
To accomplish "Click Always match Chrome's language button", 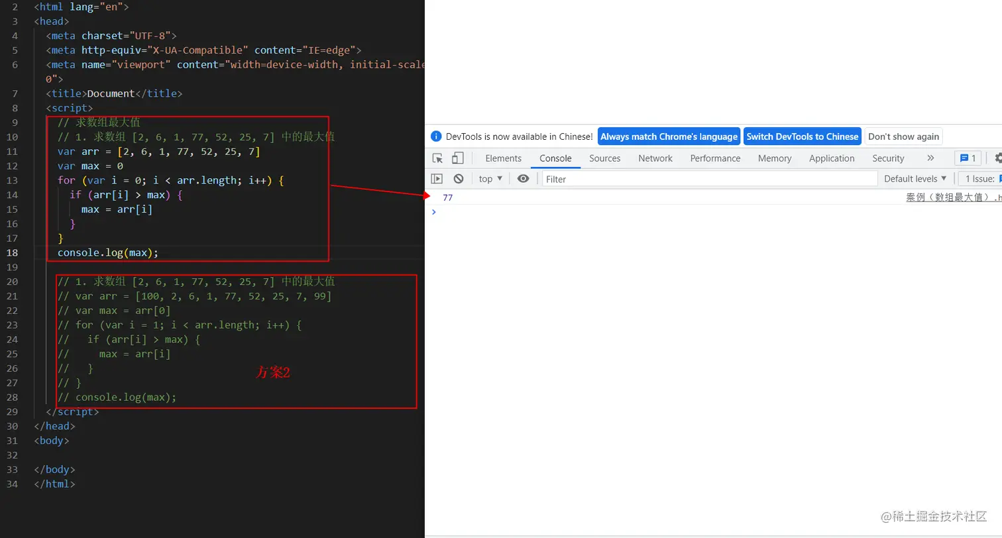I will coord(669,136).
